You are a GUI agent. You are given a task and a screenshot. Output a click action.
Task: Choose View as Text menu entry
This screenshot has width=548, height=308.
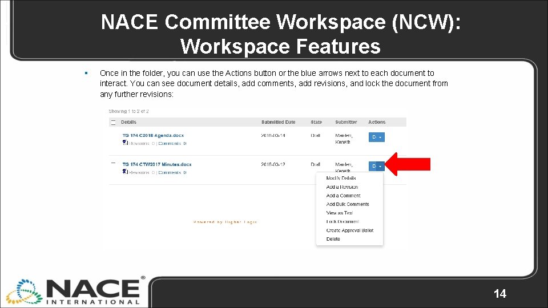click(x=339, y=213)
